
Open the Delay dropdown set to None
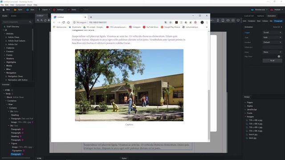[x=272, y=52]
